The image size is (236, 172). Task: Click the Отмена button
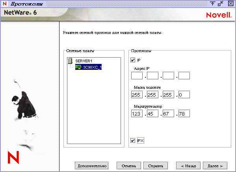click(129, 166)
